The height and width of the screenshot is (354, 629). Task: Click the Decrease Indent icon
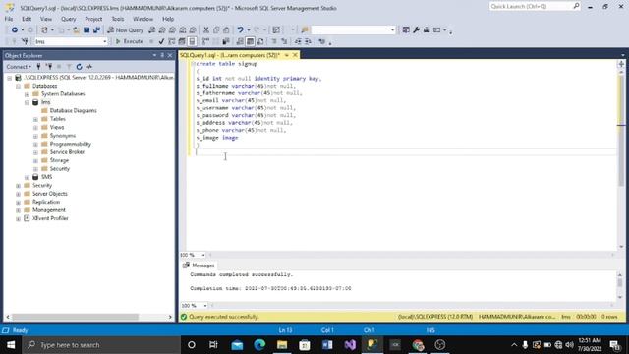tap(298, 41)
